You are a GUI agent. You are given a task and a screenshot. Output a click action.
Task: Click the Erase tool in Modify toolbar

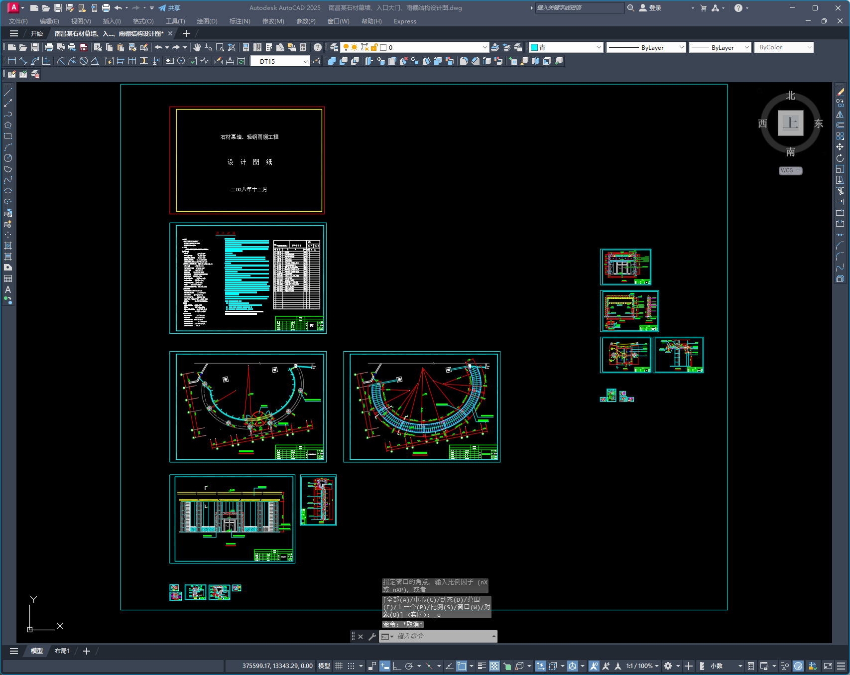click(x=840, y=92)
